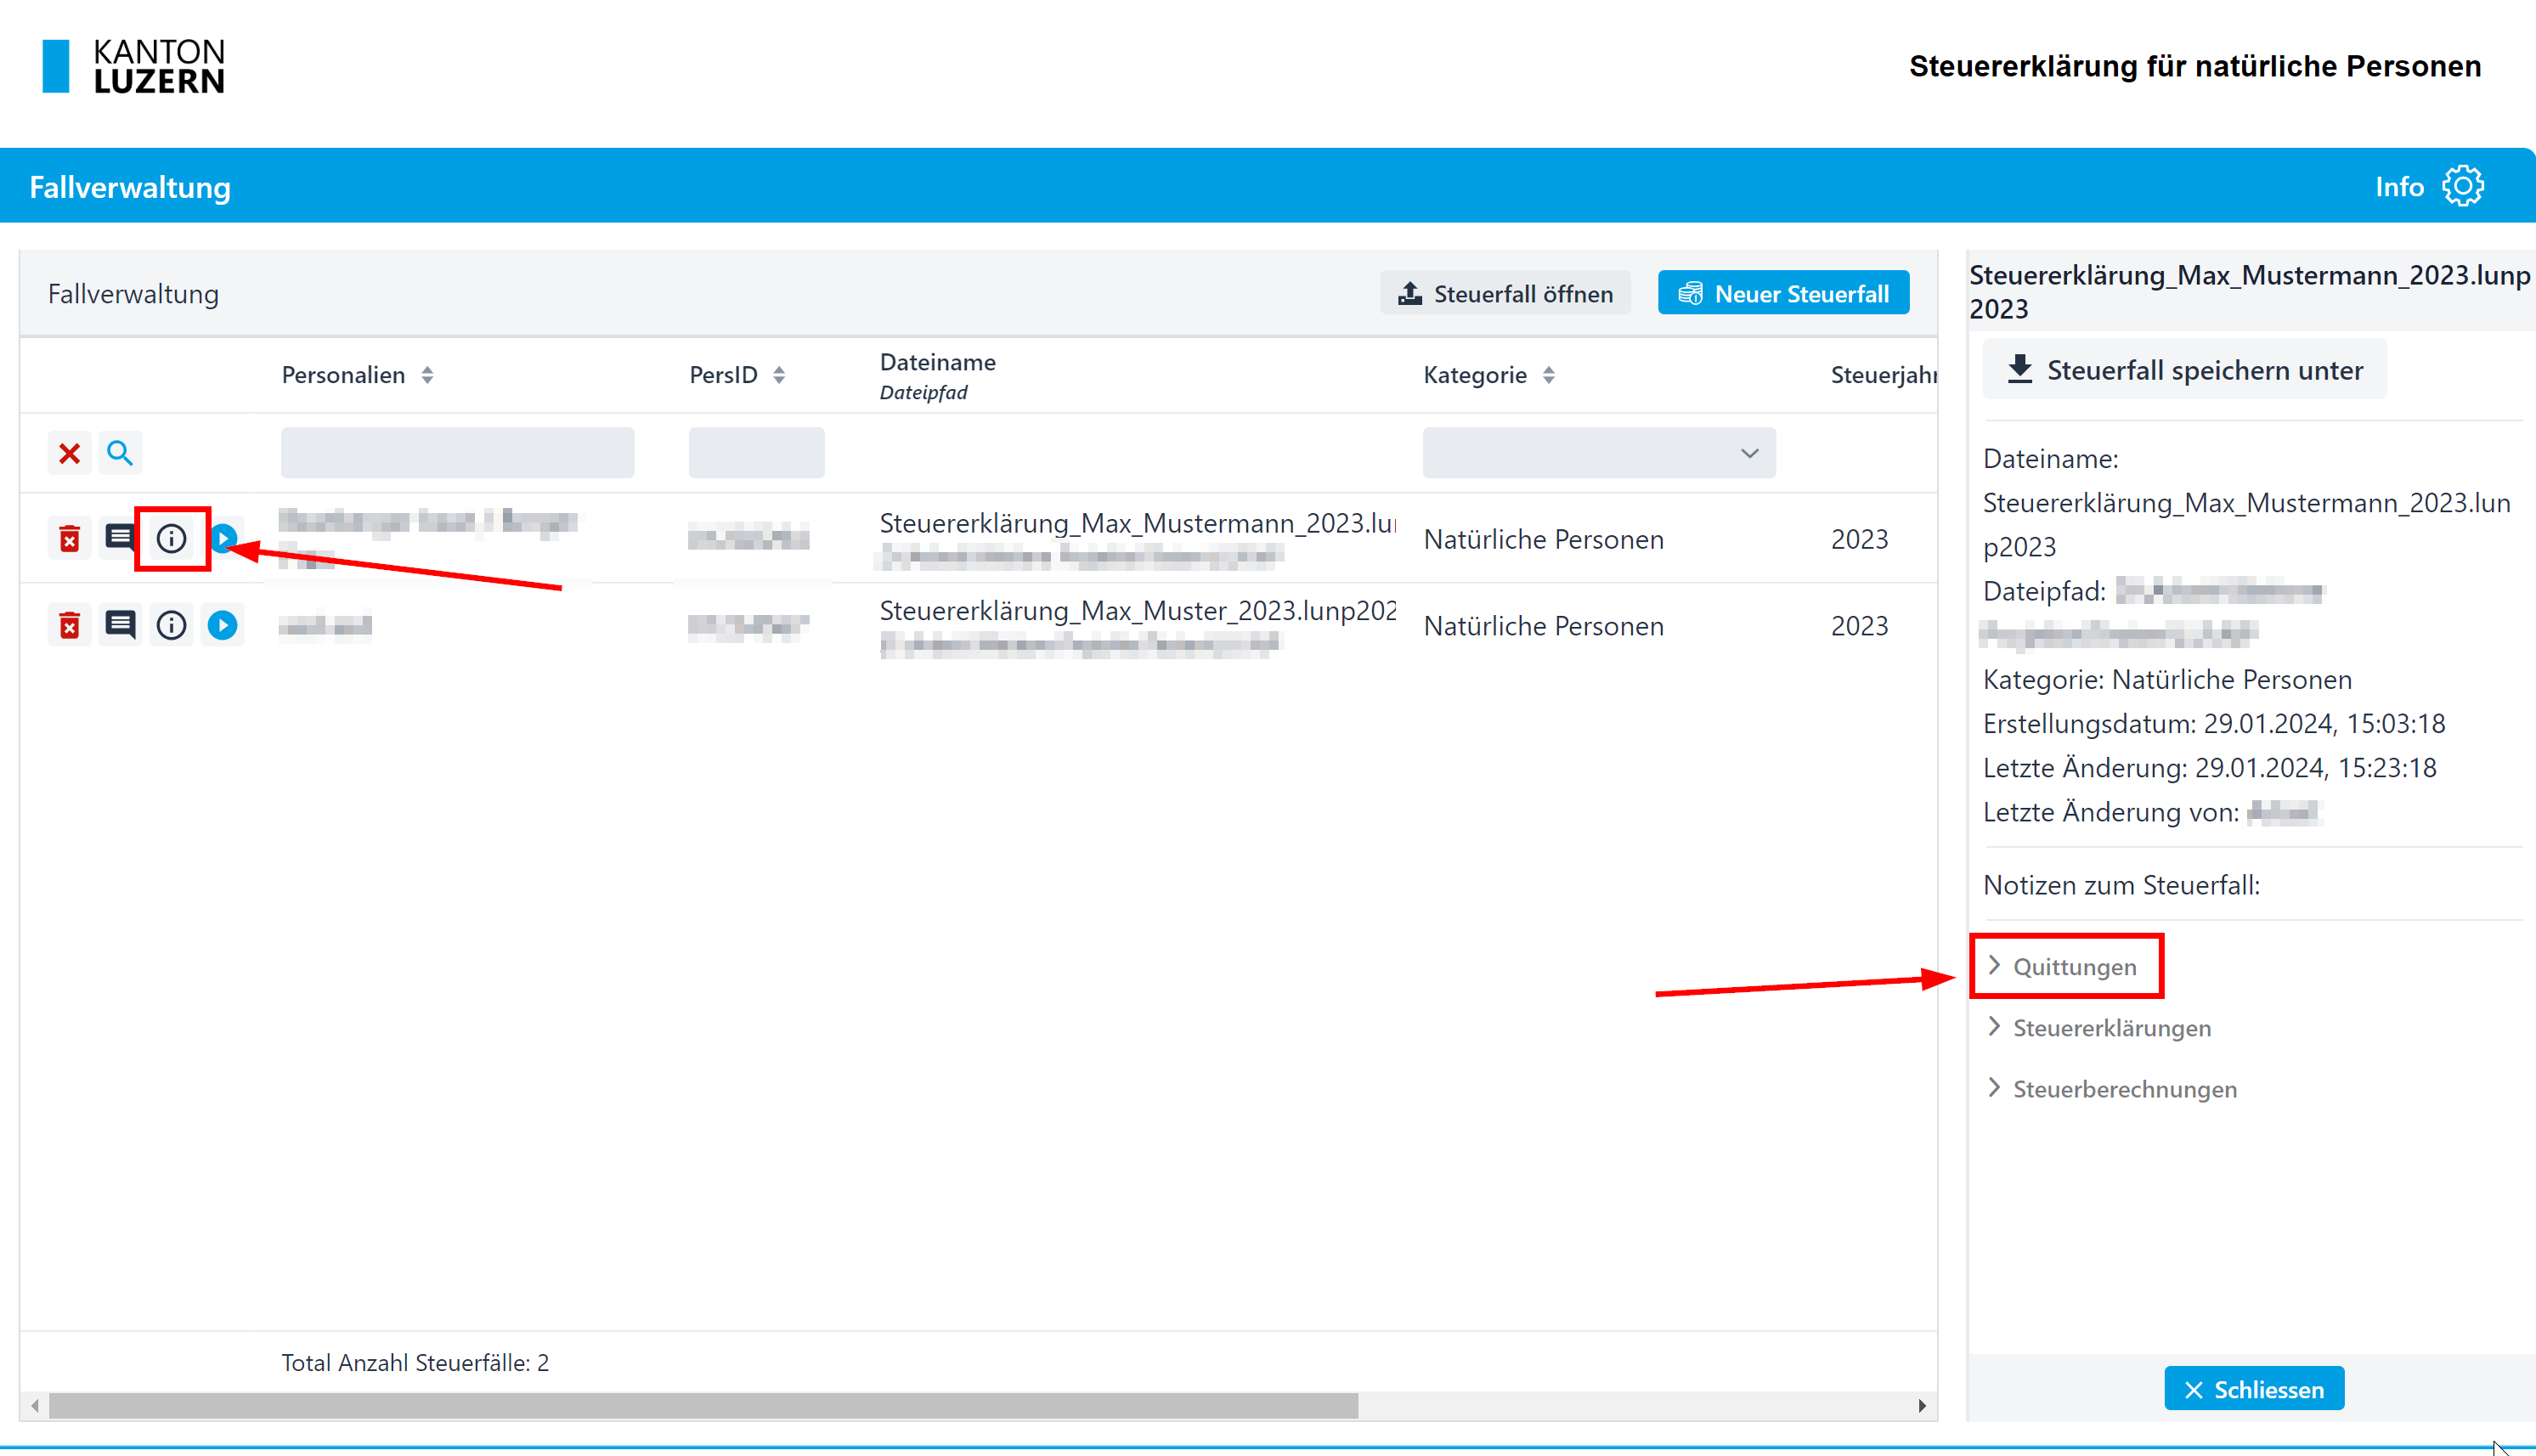The width and height of the screenshot is (2536, 1456).
Task: Delete the Max_Muster_2023 tax case row
Action: (69, 625)
